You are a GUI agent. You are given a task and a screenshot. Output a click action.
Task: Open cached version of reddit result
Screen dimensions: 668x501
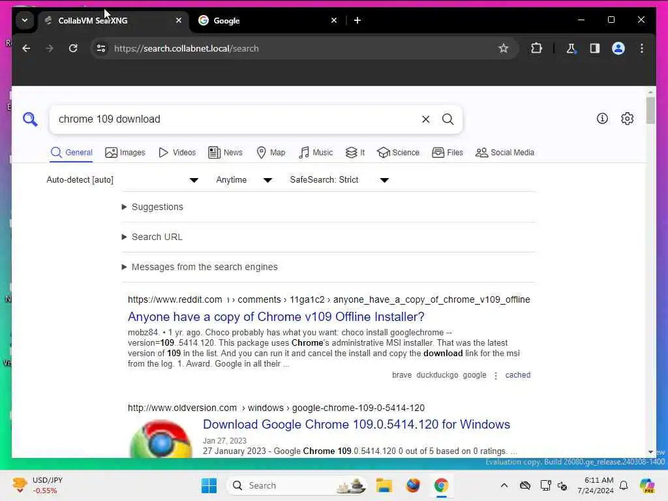tap(517, 375)
